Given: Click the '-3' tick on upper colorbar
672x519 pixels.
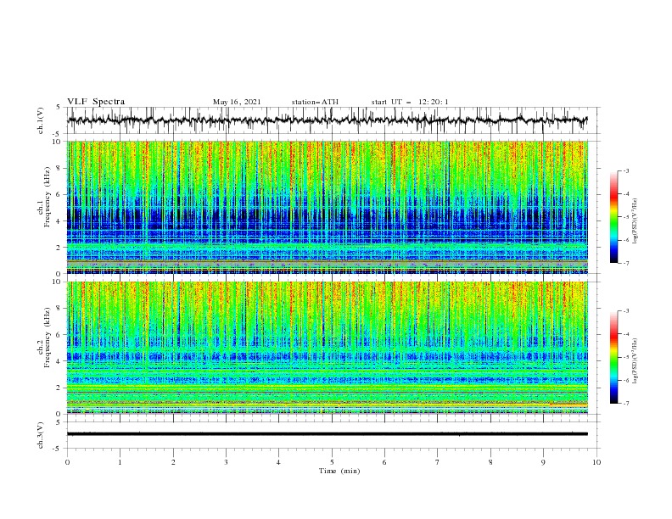Looking at the screenshot, I should 625,170.
